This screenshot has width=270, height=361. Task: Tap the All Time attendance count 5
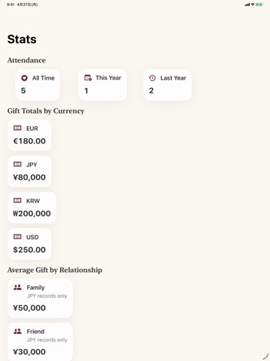23,90
